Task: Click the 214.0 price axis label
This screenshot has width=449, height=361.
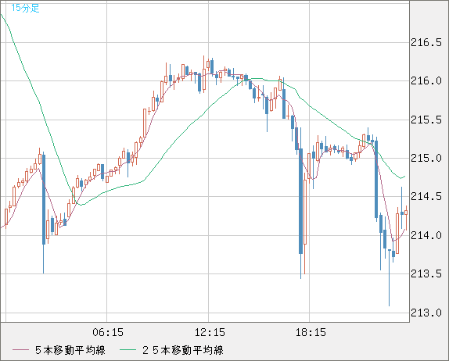Action: 426,235
